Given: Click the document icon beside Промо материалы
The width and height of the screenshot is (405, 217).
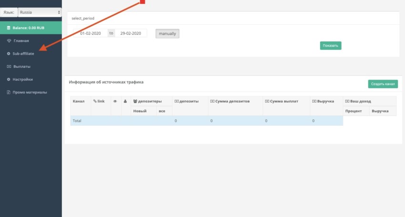Looking at the screenshot, I should 9,92.
